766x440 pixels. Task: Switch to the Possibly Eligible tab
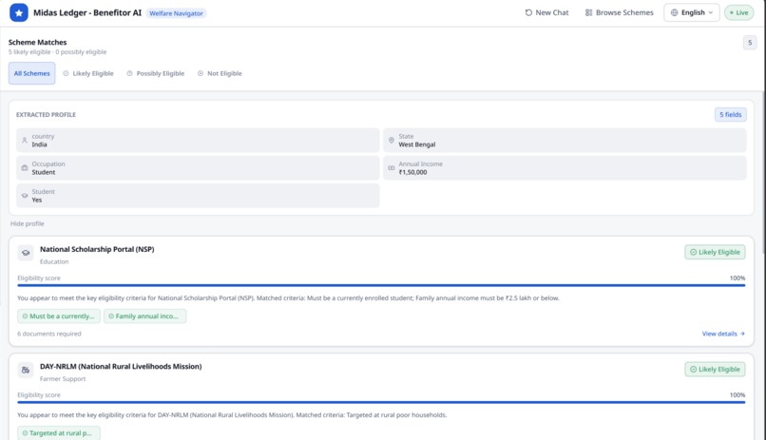[155, 73]
